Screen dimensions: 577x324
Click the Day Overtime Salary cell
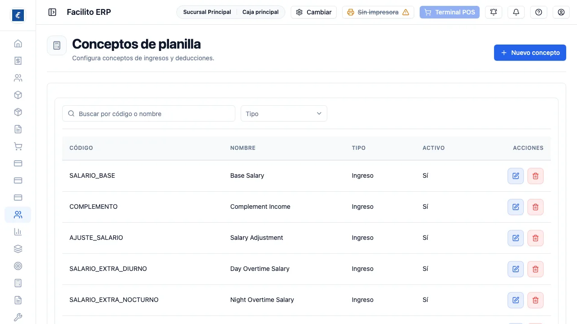point(260,269)
